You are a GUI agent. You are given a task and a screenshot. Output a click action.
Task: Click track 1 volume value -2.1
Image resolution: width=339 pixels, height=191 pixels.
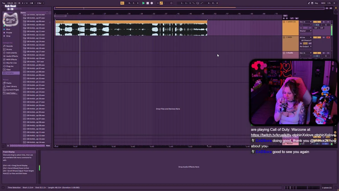(x=317, y=25)
